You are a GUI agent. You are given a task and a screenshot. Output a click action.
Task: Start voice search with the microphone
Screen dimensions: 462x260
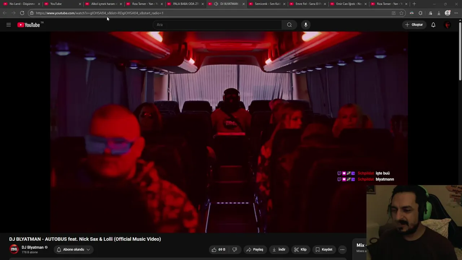[306, 25]
